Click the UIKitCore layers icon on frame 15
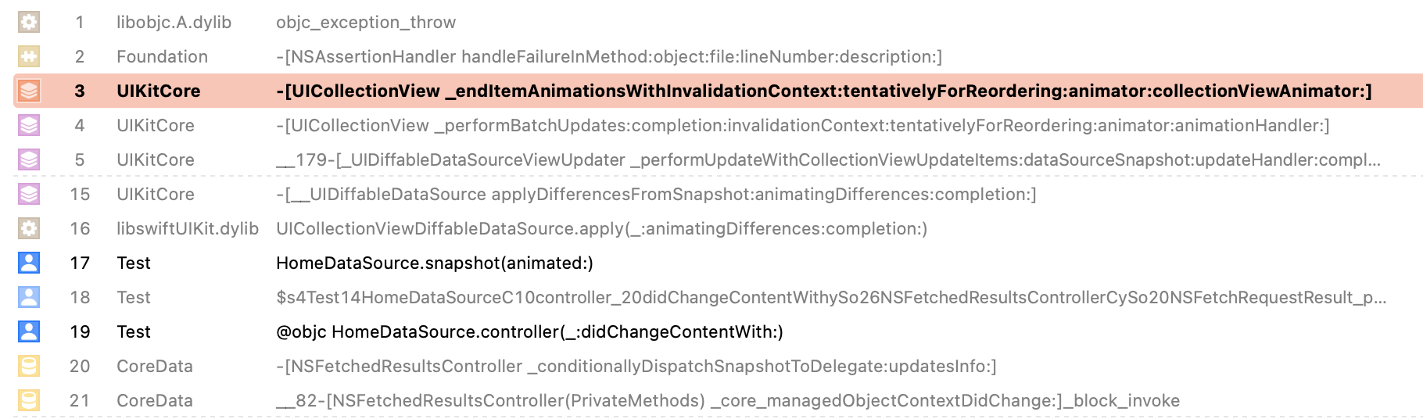Image resolution: width=1423 pixels, height=419 pixels. point(29,194)
